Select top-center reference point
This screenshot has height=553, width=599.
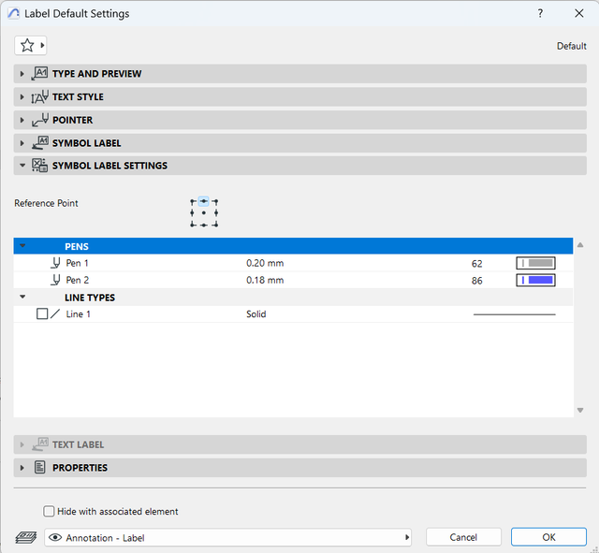[204, 201]
